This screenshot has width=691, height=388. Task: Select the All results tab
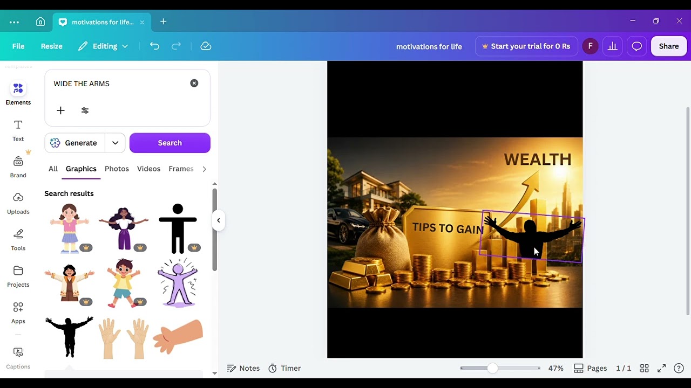pyautogui.click(x=53, y=169)
